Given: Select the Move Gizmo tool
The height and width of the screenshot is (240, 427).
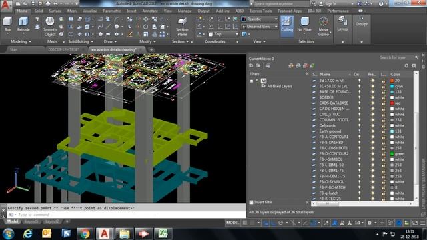Looking at the screenshot, I should tap(323, 27).
